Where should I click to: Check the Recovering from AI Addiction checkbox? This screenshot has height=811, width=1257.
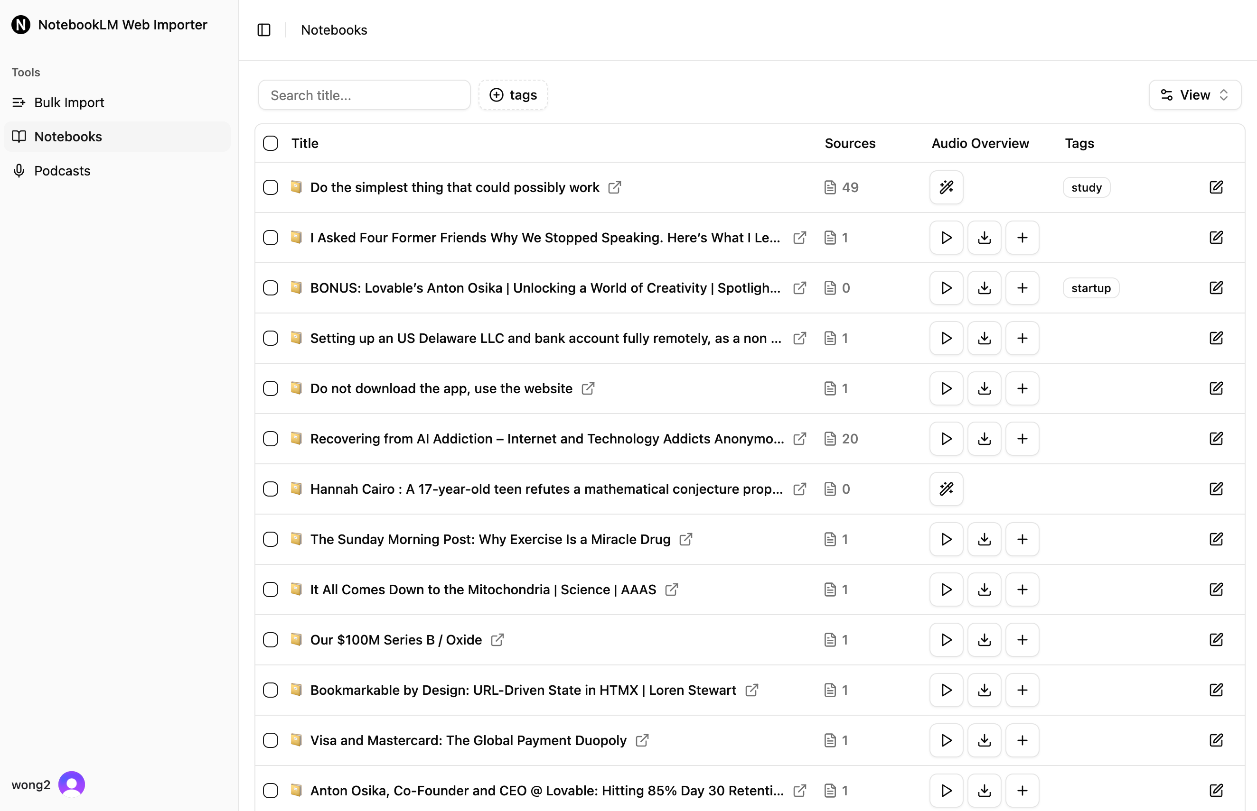click(x=271, y=439)
